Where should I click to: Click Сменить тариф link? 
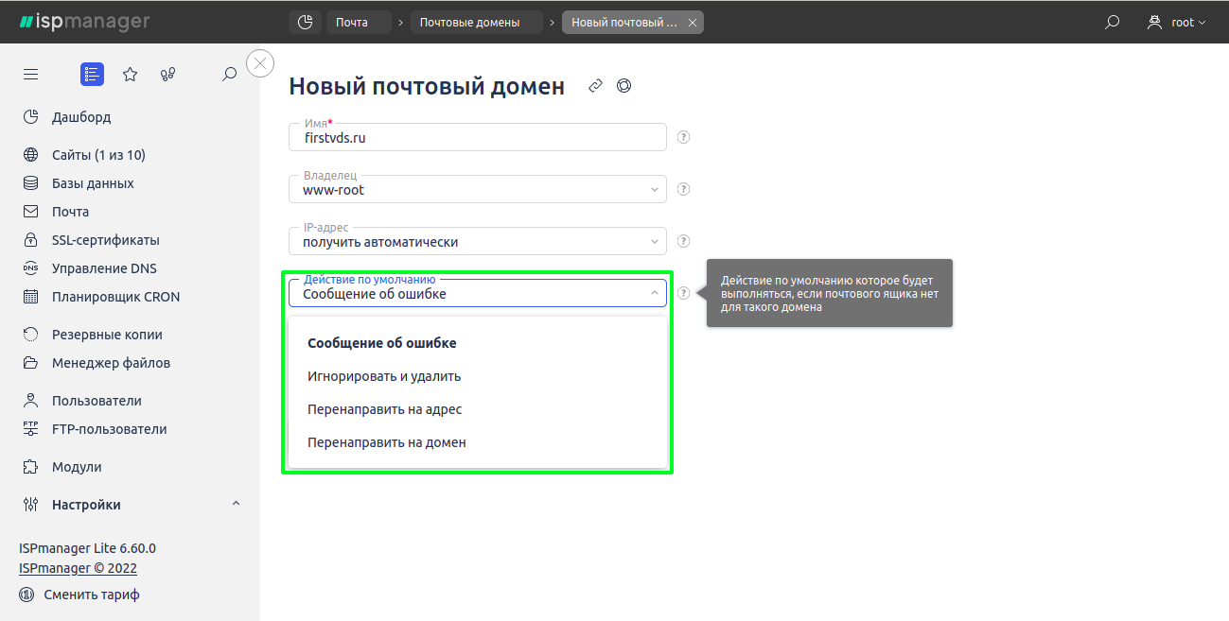92,595
